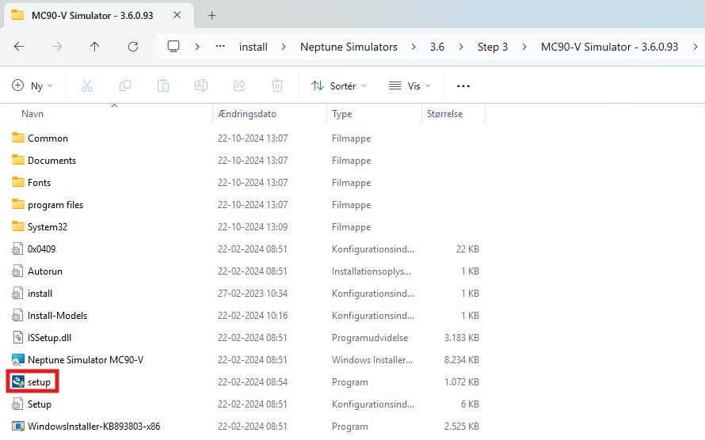705x440 pixels.
Task: Expand the Sortér sort menu
Action: (339, 85)
